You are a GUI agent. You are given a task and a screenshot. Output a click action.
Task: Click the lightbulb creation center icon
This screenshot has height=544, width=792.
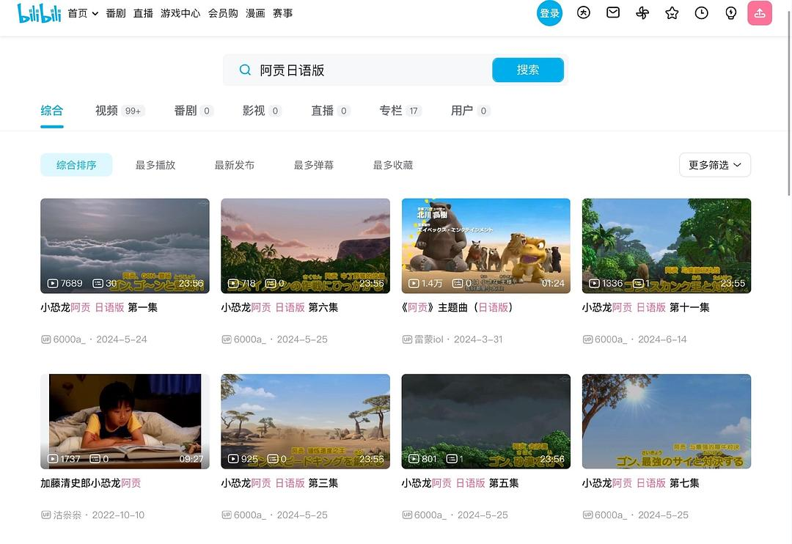click(x=730, y=13)
